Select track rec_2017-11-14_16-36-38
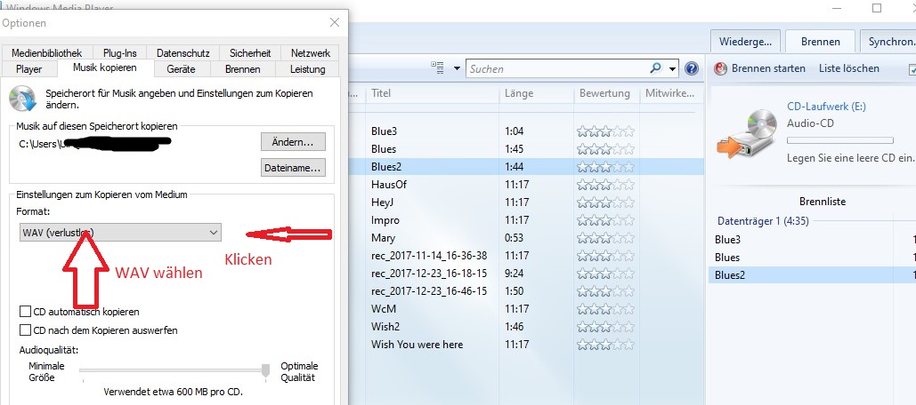The image size is (916, 405). point(429,256)
